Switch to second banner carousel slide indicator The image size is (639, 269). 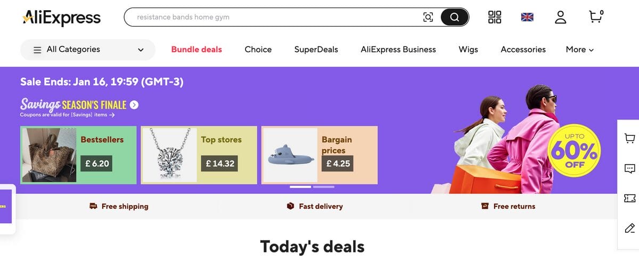pyautogui.click(x=324, y=187)
